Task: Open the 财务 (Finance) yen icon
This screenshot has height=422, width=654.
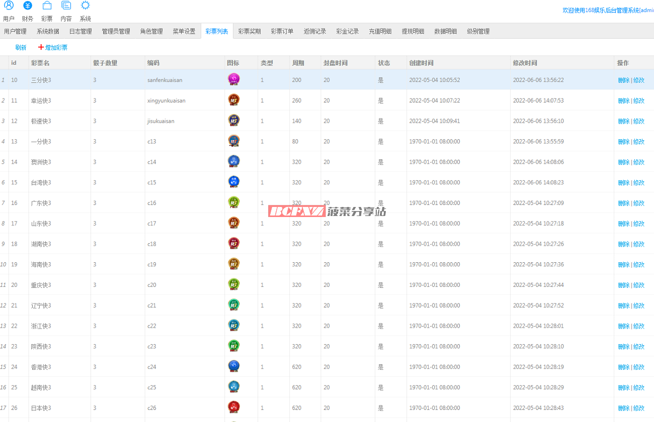Action: click(28, 6)
